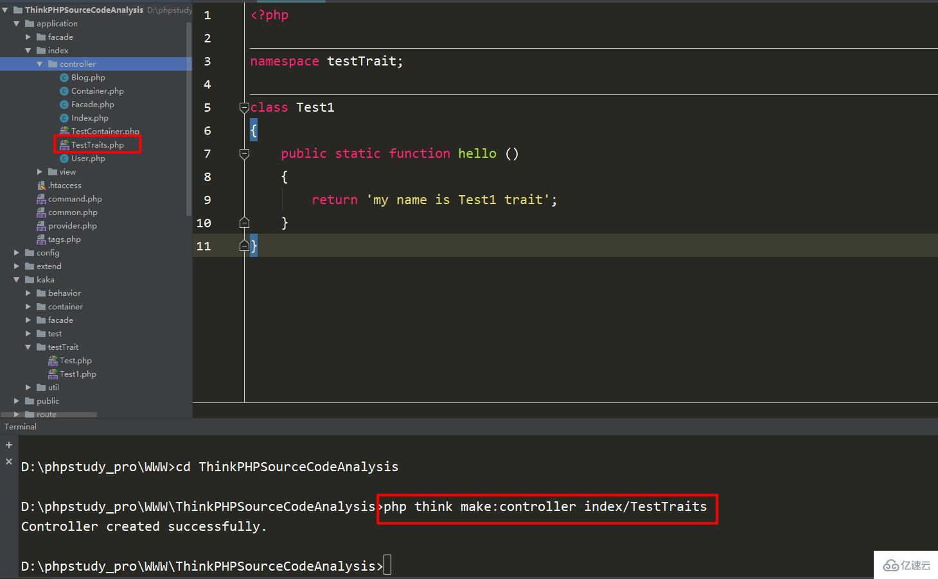Screen dimensions: 938x579
Task: Expand the facade folder under application
Action: click(x=28, y=37)
